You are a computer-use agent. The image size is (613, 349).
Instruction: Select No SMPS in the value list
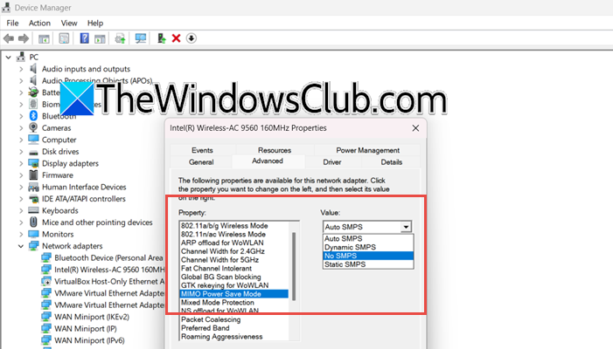pyautogui.click(x=368, y=256)
